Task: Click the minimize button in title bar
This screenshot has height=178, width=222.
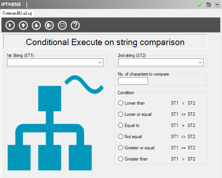Action: tap(217, 4)
